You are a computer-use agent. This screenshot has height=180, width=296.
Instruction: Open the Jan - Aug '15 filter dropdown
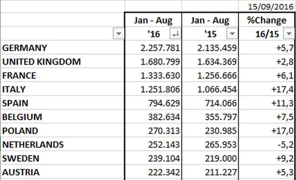(x=232, y=34)
